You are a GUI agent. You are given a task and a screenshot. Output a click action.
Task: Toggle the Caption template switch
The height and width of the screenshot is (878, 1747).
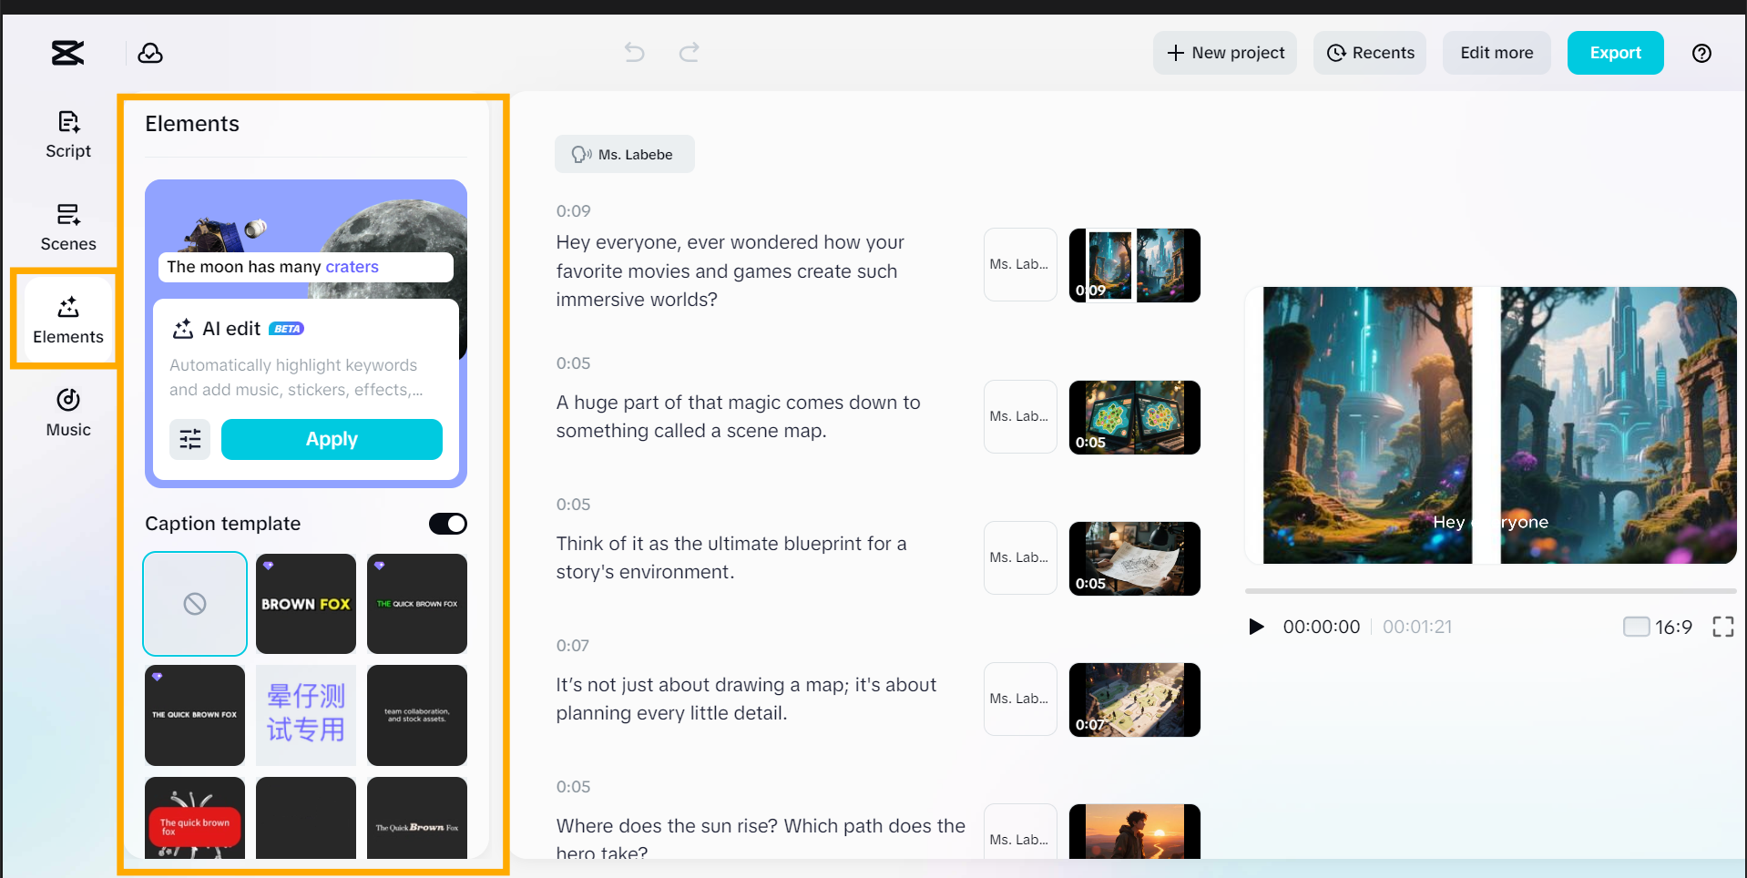(447, 524)
